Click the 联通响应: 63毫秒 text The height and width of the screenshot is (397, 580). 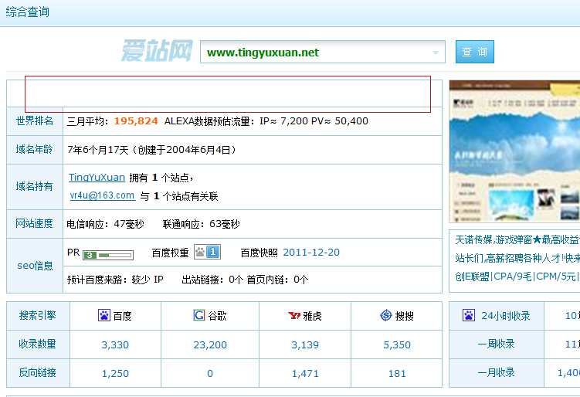pyautogui.click(x=202, y=224)
